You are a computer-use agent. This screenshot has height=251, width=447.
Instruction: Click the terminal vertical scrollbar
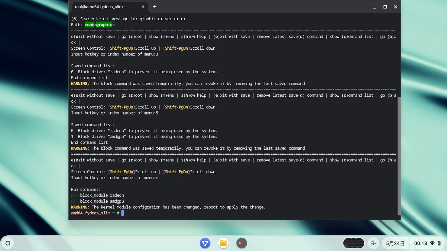[399, 156]
